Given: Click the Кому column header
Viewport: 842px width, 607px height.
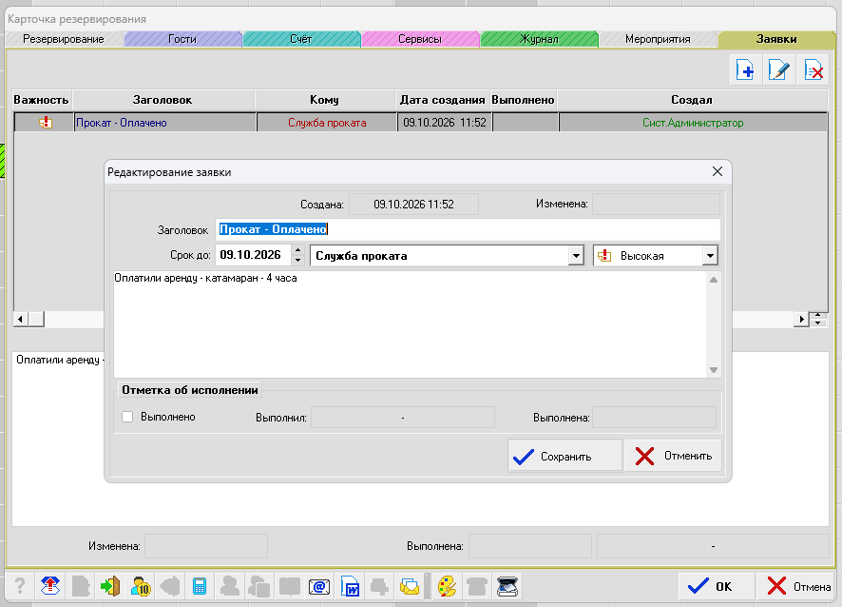Looking at the screenshot, I should click(x=324, y=100).
